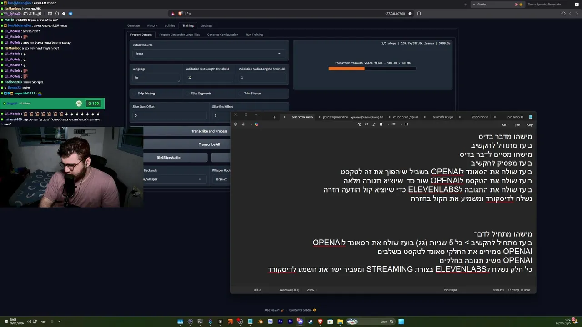Open Notepad settings gear icon
Image resolution: width=582 pixels, height=327 pixels.
click(236, 124)
